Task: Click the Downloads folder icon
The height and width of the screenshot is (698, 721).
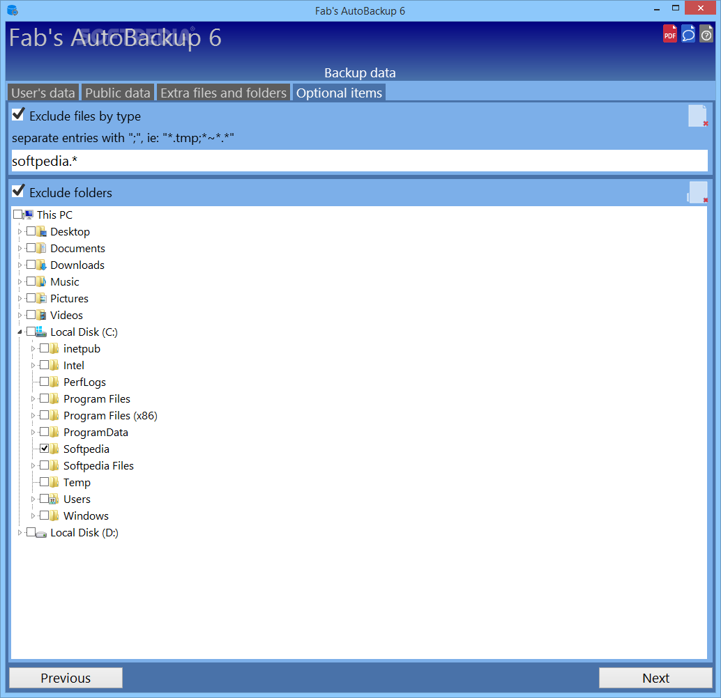Action: coord(41,265)
